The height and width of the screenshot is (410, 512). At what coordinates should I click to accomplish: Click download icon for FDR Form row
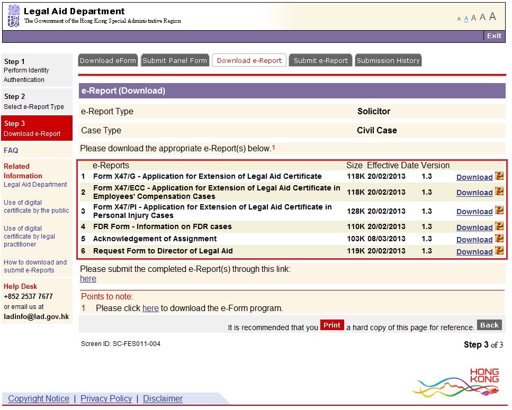click(x=499, y=226)
